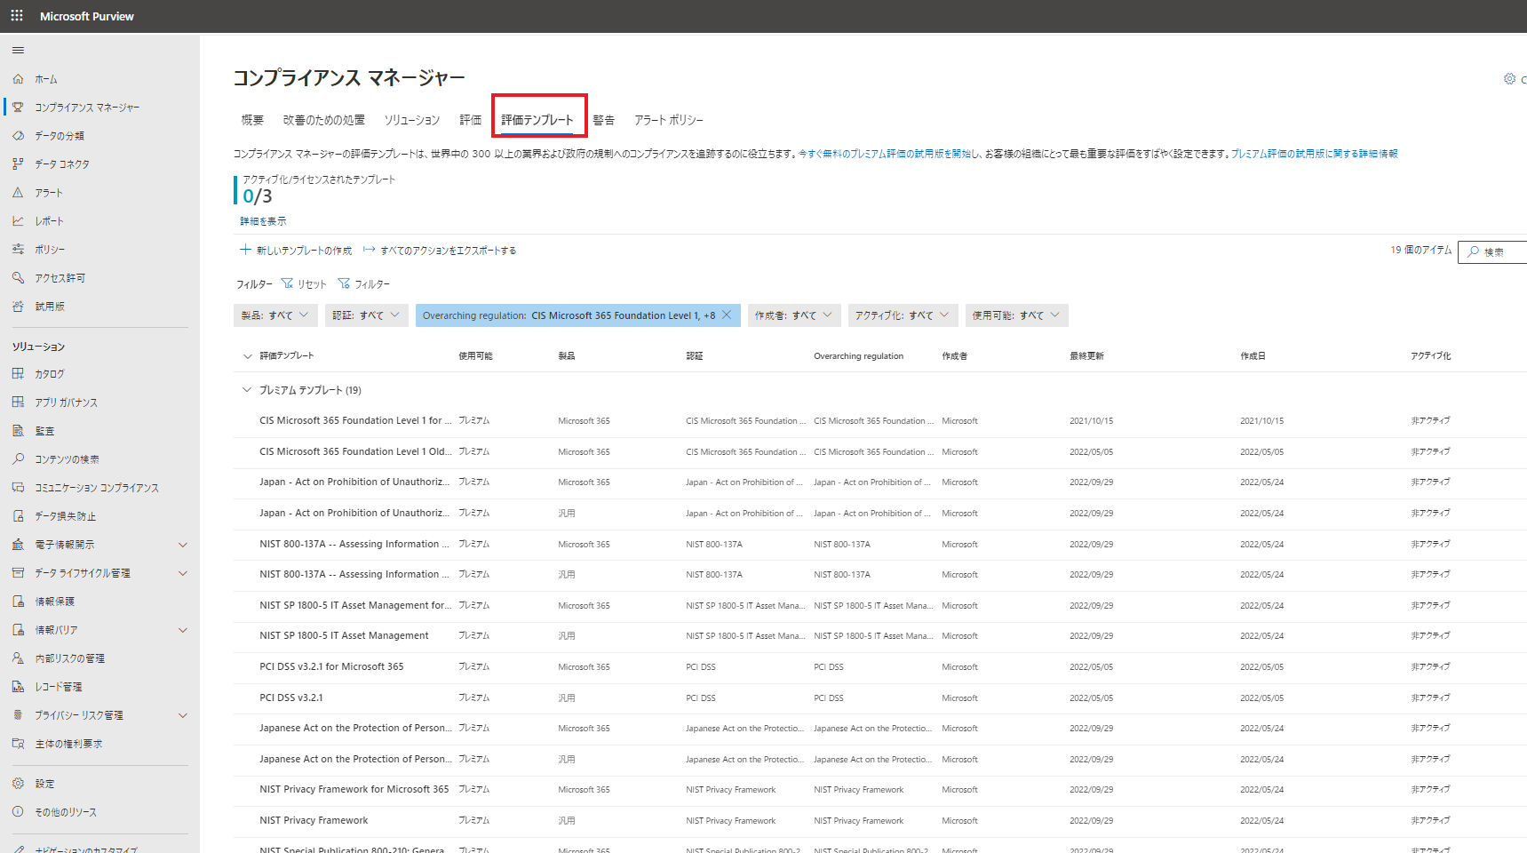Open CIS Microsoft 365 Foundation Level 1 Old template
Viewport: 1527px width, 853px height.
point(355,451)
